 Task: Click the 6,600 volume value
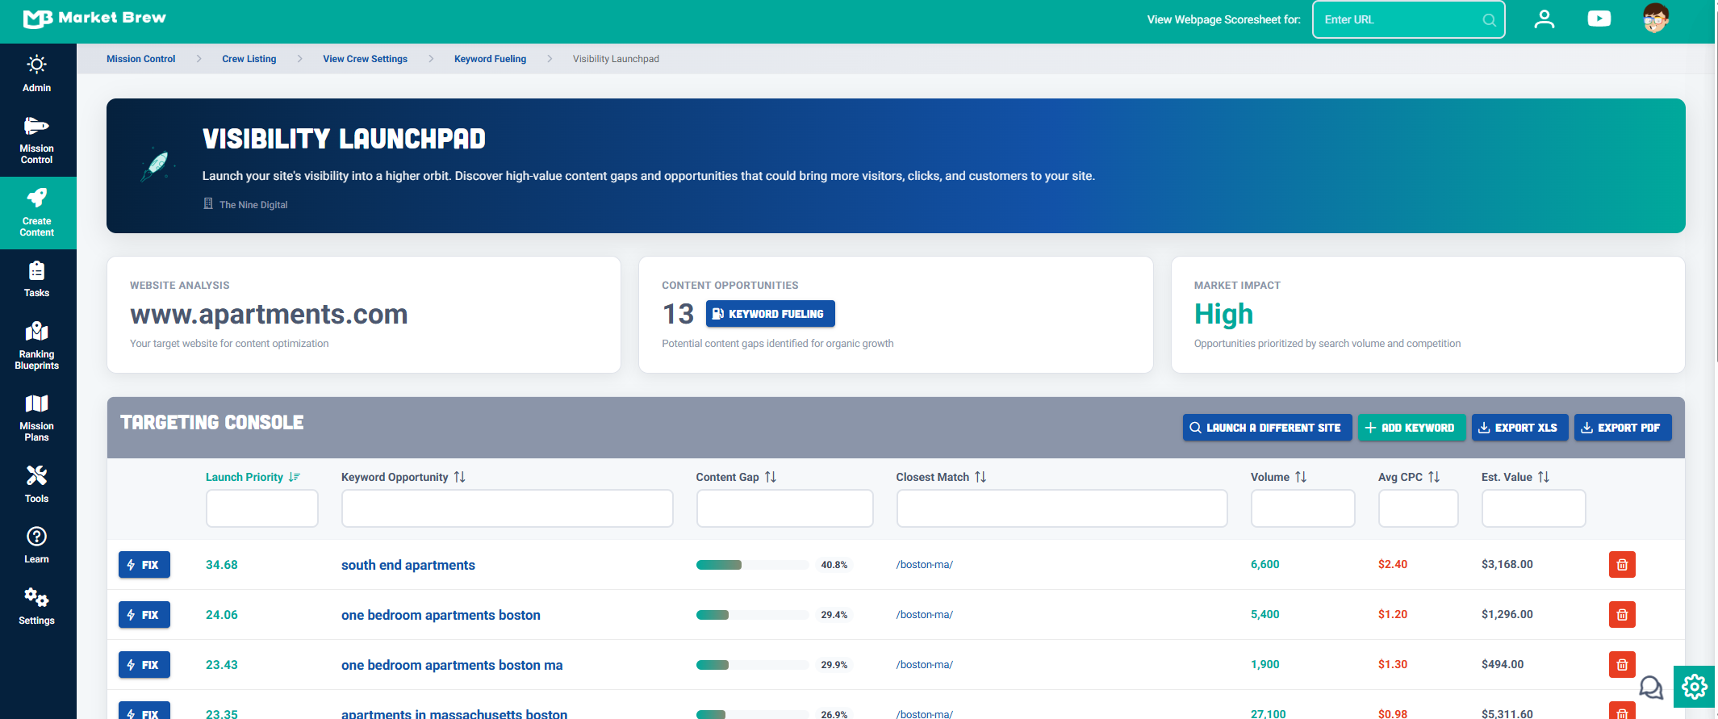pyautogui.click(x=1265, y=564)
